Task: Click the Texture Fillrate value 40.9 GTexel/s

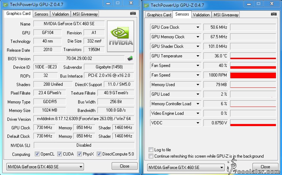Action: pyautogui.click(x=116, y=93)
